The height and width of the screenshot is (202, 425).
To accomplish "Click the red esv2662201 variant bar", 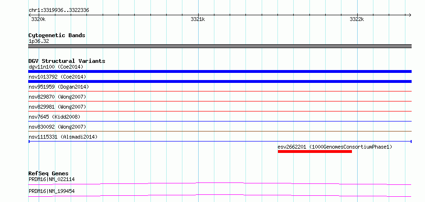I will tap(315, 151).
